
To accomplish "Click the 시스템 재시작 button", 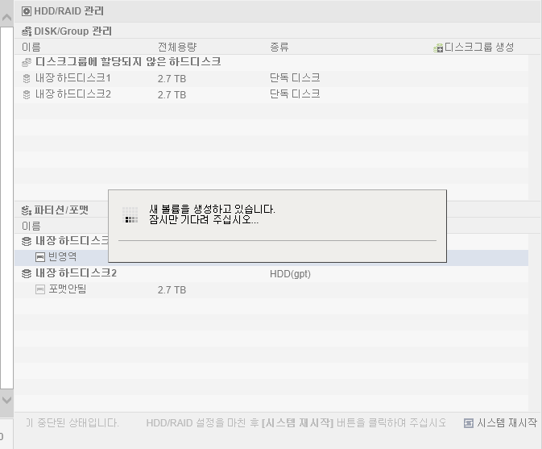I will (x=500, y=422).
